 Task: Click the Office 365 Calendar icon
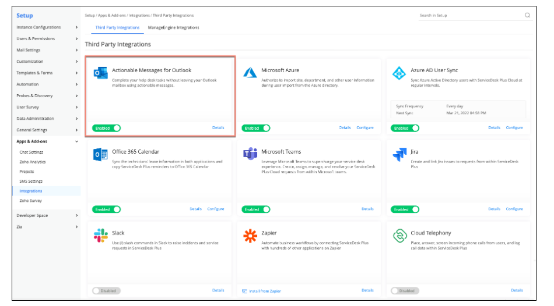[x=100, y=154]
